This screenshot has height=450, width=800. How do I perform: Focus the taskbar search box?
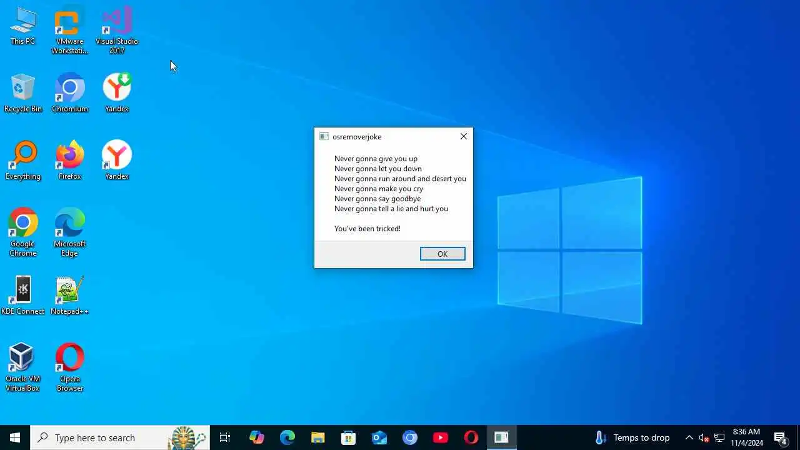coord(120,437)
